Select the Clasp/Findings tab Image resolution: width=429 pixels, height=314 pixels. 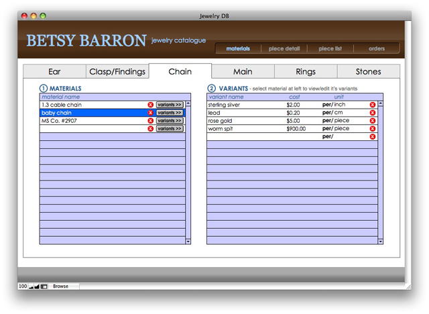pyautogui.click(x=117, y=72)
